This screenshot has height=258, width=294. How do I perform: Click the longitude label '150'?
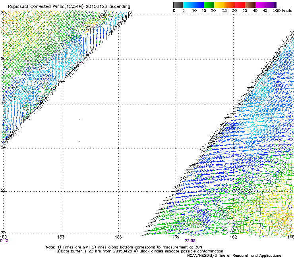coord(3,237)
